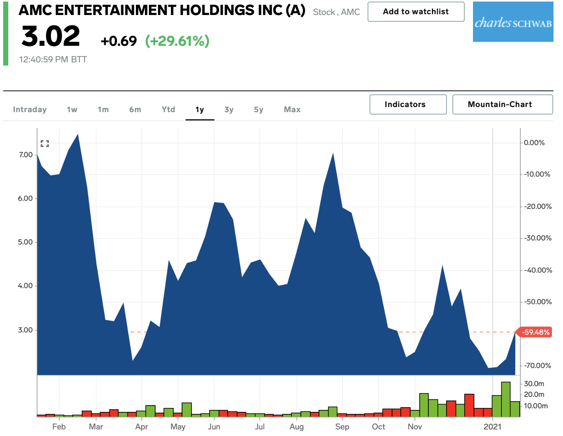563x436 pixels.
Task: Click the Apr date axis label
Action: (x=141, y=427)
